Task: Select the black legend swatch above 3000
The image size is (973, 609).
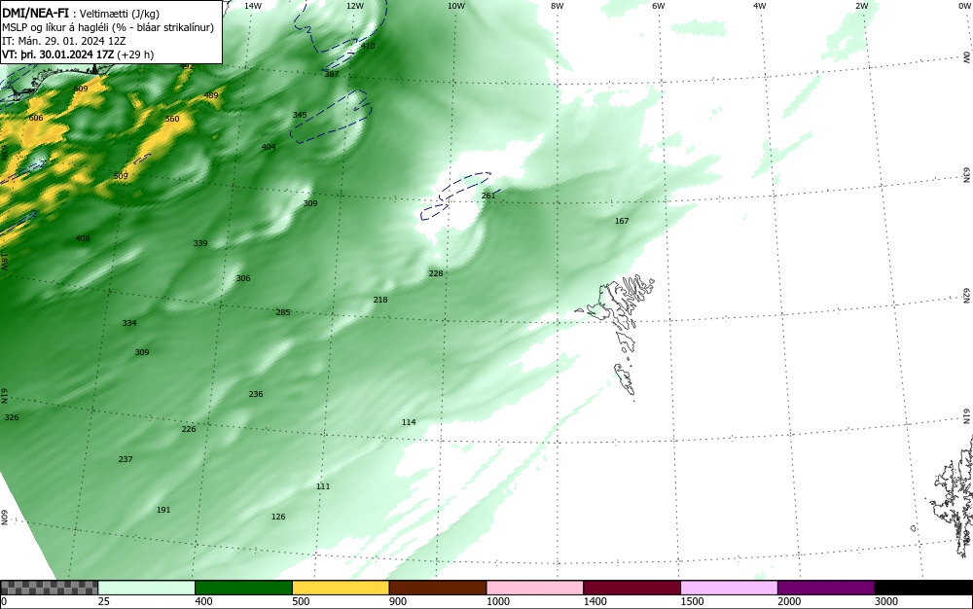Action: [x=923, y=588]
